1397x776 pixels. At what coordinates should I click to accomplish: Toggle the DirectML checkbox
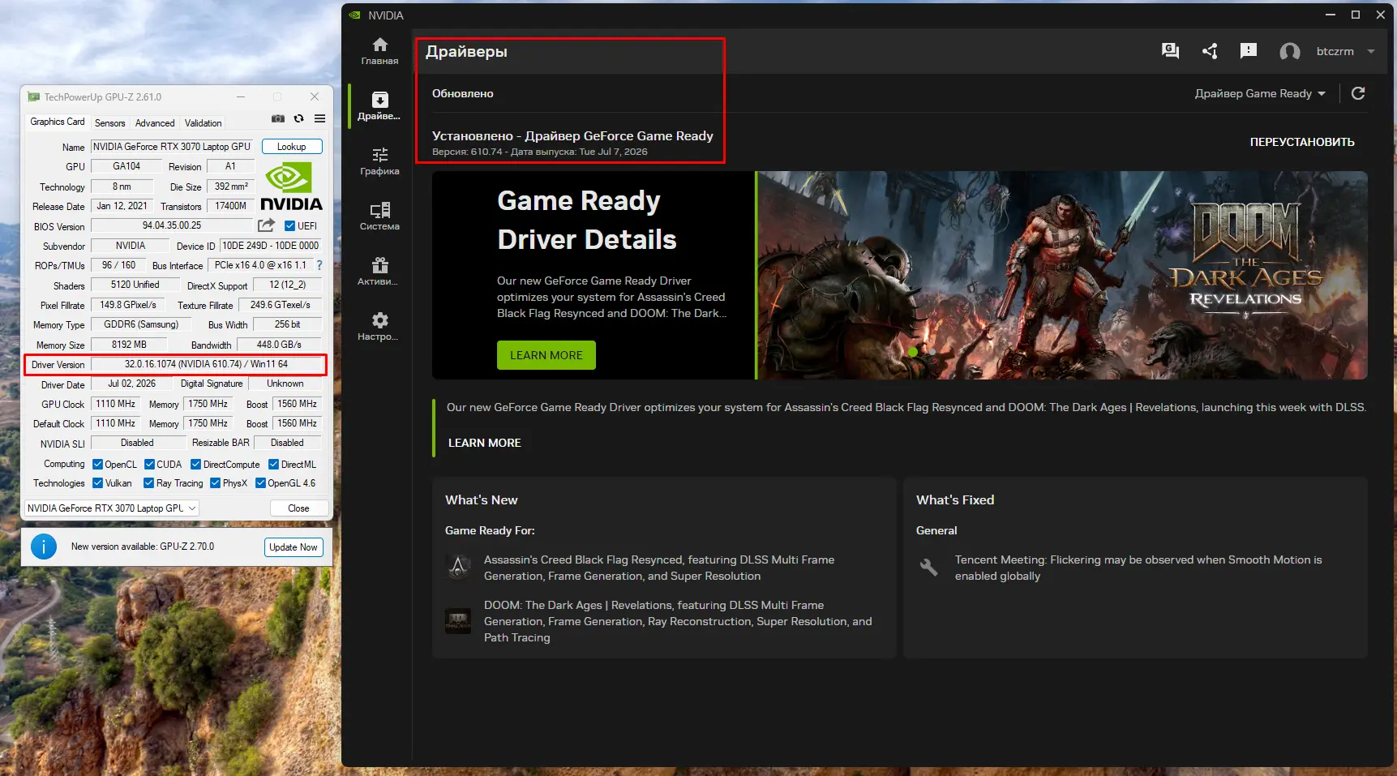[273, 465]
